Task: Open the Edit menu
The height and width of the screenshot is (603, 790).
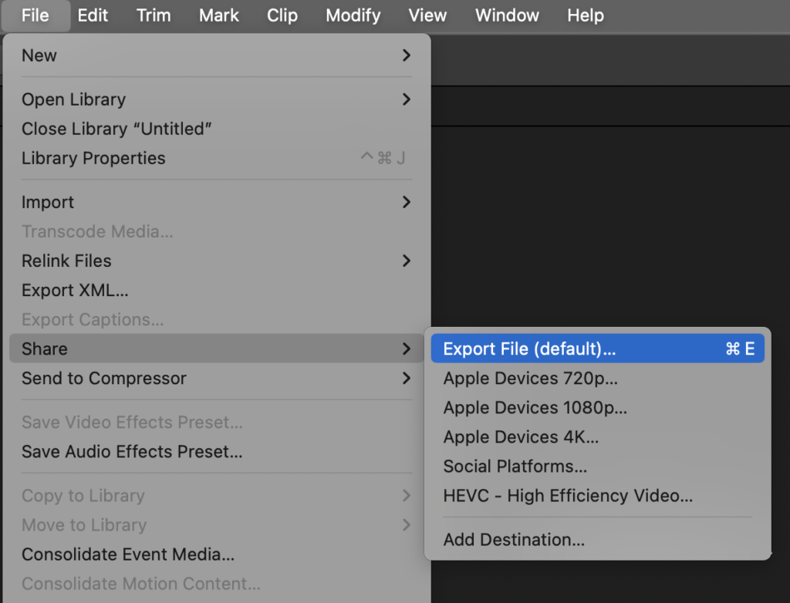Action: pos(93,15)
